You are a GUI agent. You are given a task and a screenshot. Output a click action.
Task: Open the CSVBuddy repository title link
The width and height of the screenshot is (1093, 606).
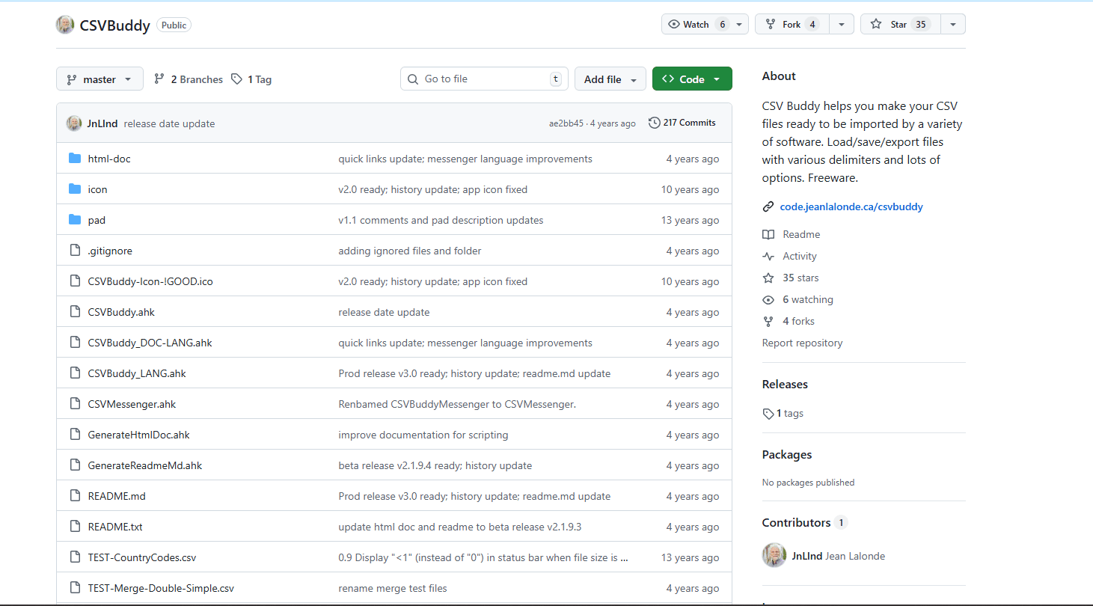pos(115,25)
